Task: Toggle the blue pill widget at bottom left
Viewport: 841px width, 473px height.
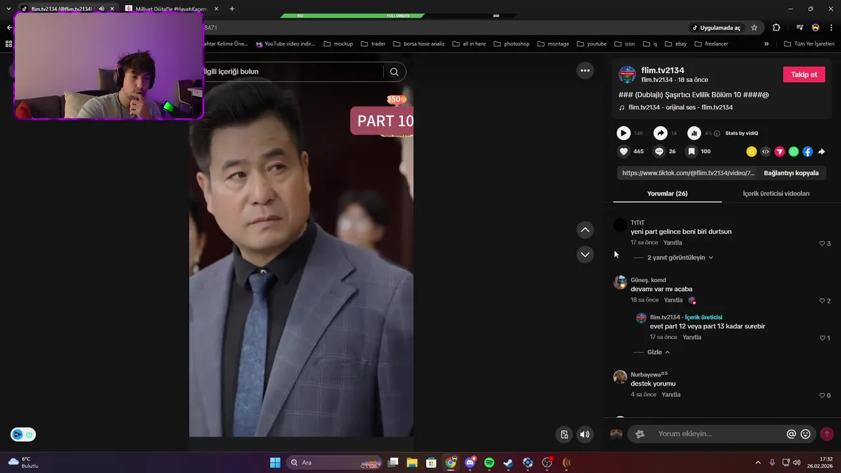Action: click(x=23, y=434)
